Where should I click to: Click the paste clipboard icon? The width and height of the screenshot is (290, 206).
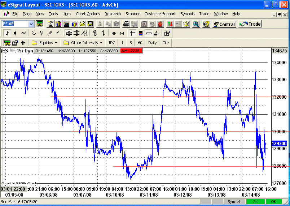click(116, 24)
